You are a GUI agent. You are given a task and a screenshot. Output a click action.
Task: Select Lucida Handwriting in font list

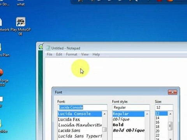pos(80,125)
